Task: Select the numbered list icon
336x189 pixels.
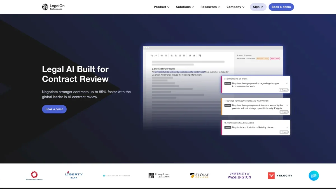Action: [x=165, y=55]
